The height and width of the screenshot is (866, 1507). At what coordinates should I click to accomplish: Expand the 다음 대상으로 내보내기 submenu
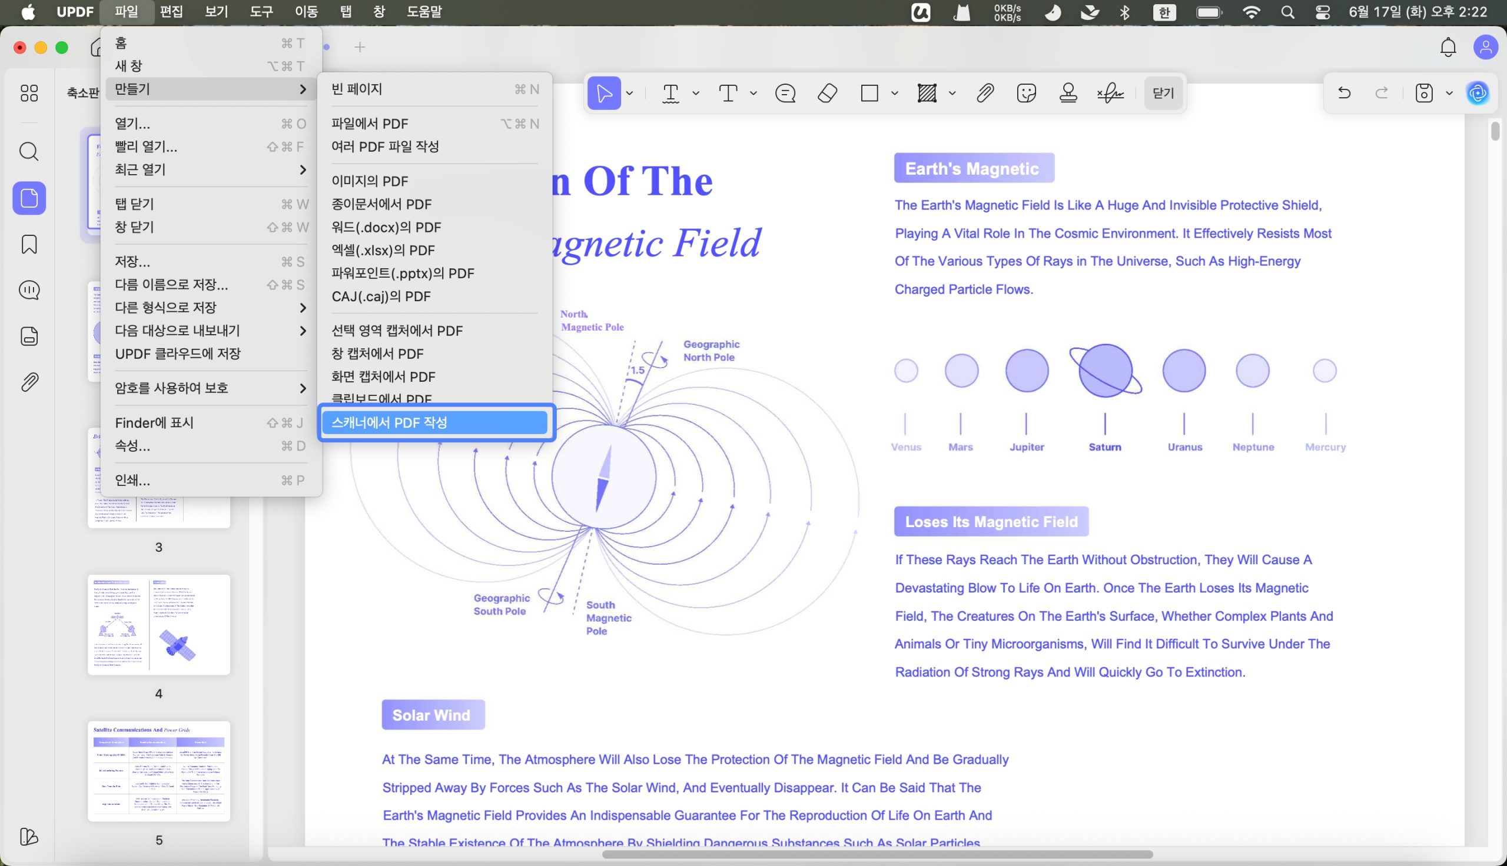(x=211, y=331)
